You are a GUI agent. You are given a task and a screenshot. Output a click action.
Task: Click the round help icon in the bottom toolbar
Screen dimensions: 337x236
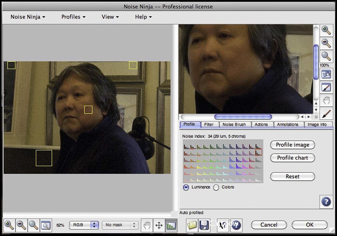point(236,225)
